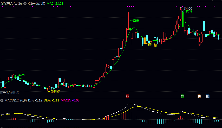Click the 三频共振 label under the orange candle
Image resolution: width=222 pixels, height=128 pixels.
click(151, 45)
